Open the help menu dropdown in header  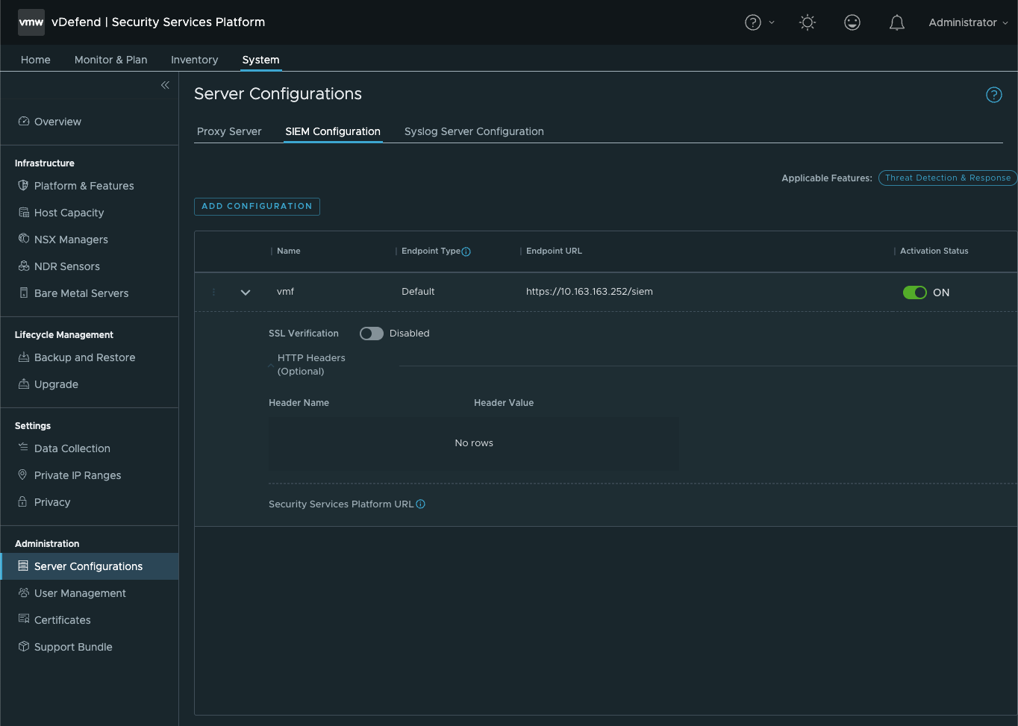pyautogui.click(x=759, y=23)
